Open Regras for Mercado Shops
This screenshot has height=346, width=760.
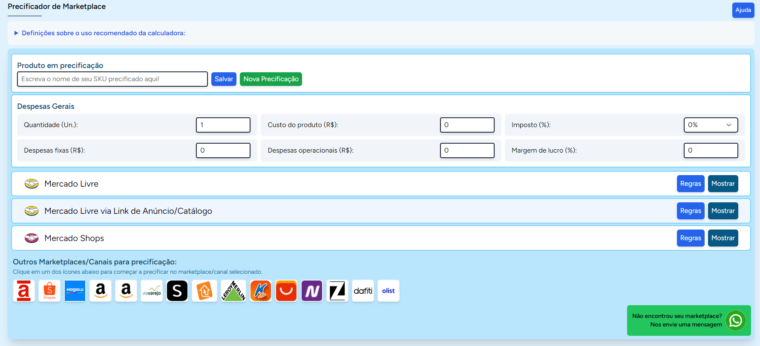691,238
